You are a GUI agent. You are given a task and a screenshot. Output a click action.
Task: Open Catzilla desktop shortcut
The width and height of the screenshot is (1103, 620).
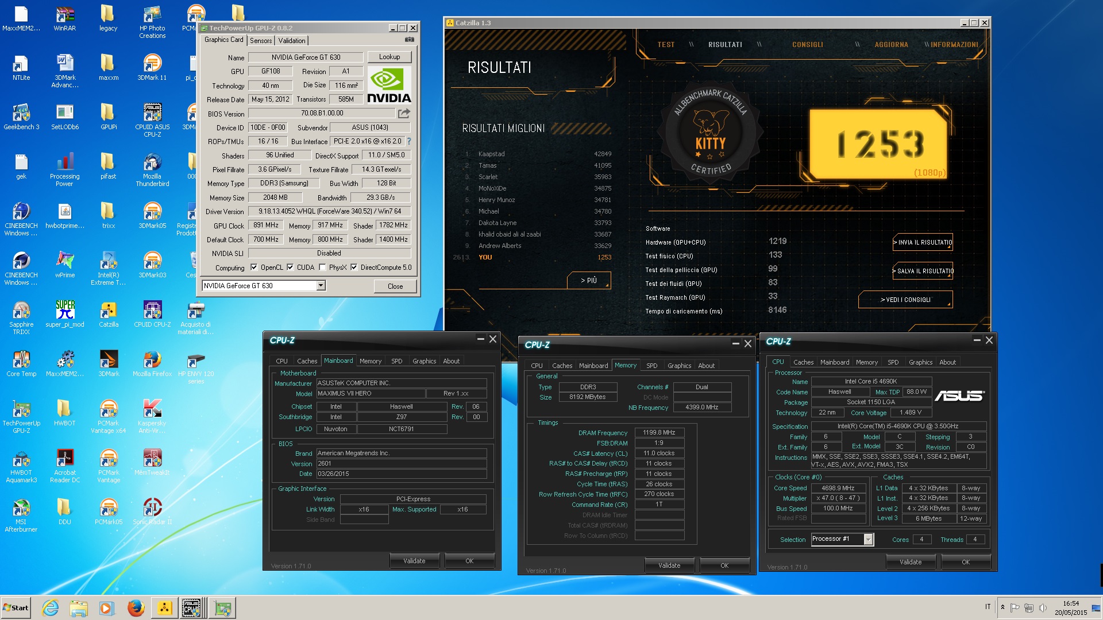[108, 315]
